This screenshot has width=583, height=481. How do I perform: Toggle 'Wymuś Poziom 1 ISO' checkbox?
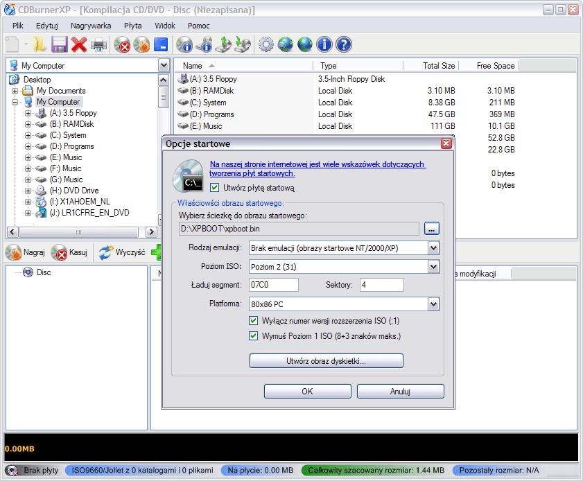point(253,336)
